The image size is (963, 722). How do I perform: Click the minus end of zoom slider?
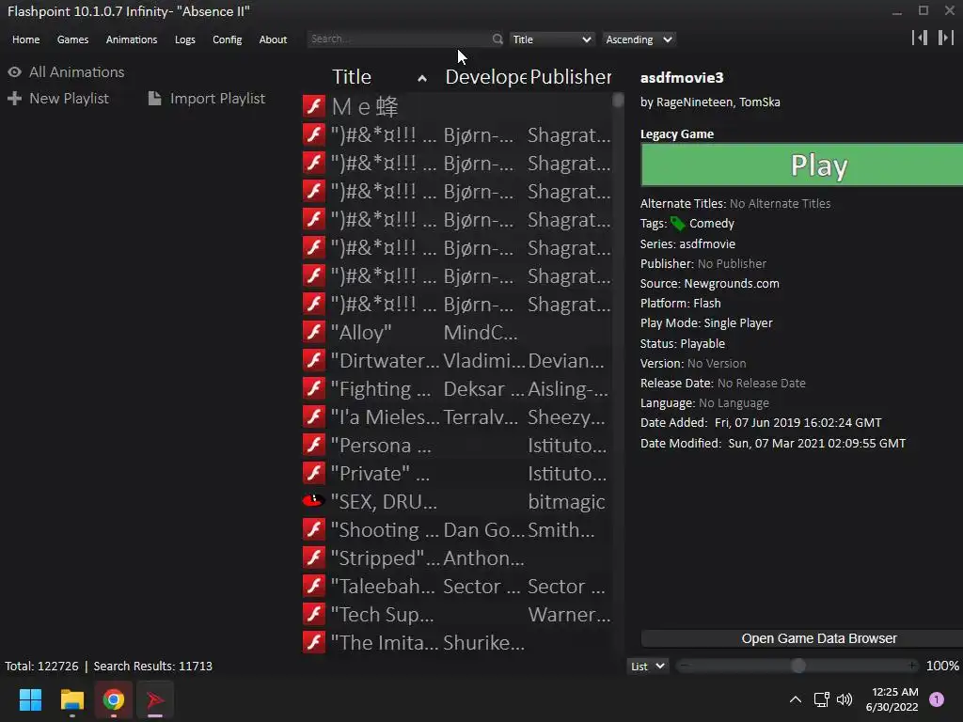(684, 666)
